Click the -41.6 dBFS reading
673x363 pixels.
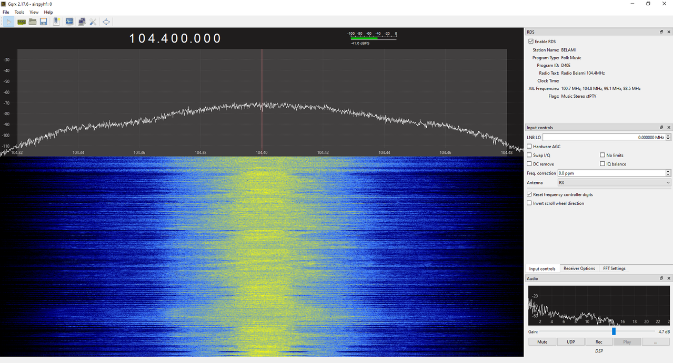[360, 43]
